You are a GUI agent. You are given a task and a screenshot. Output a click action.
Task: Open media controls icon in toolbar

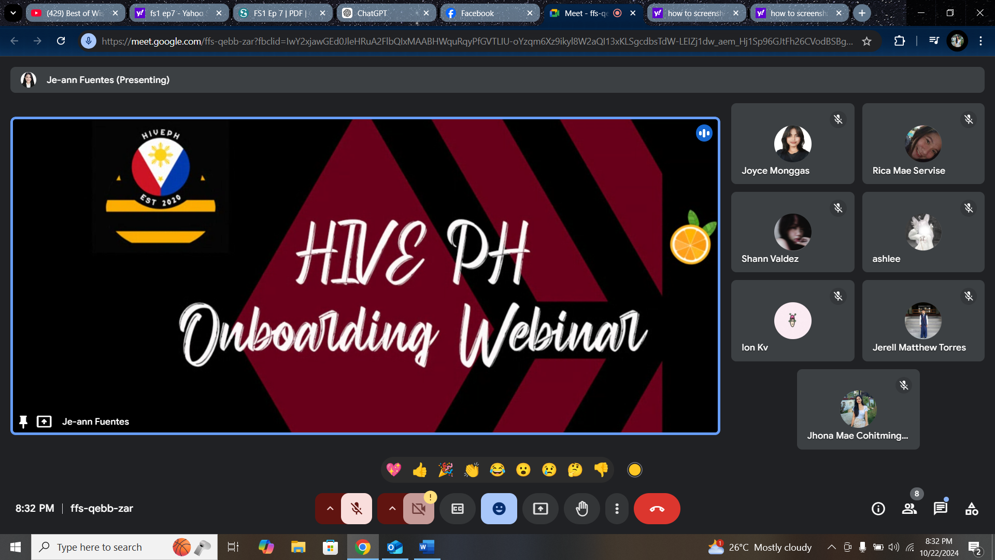click(x=934, y=41)
